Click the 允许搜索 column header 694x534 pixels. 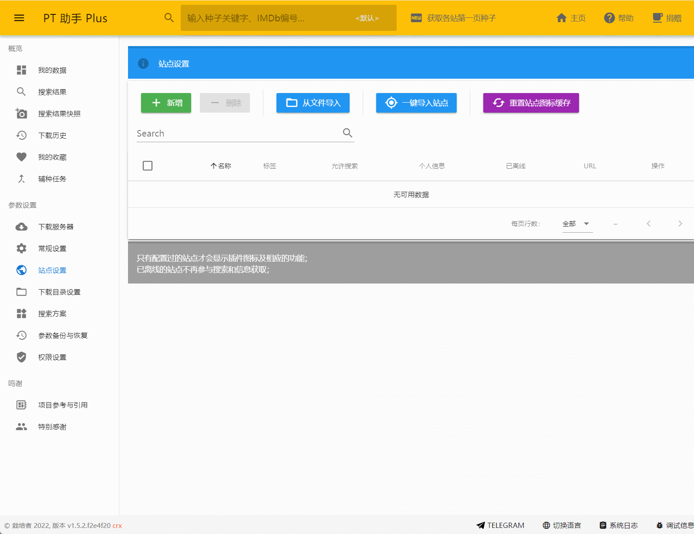tap(344, 166)
